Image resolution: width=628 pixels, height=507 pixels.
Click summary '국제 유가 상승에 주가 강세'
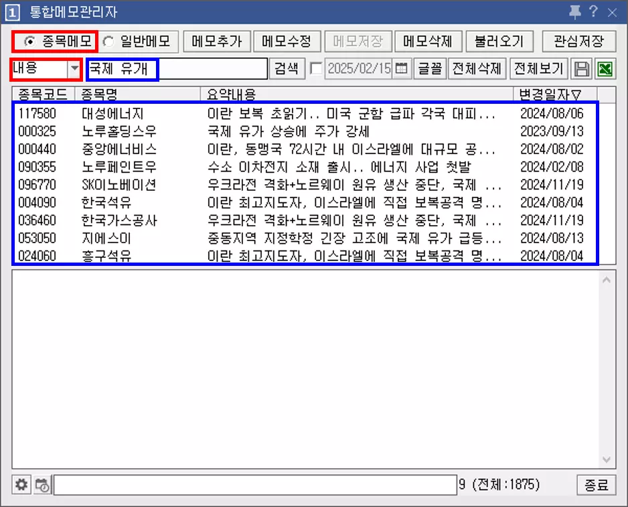tap(289, 131)
